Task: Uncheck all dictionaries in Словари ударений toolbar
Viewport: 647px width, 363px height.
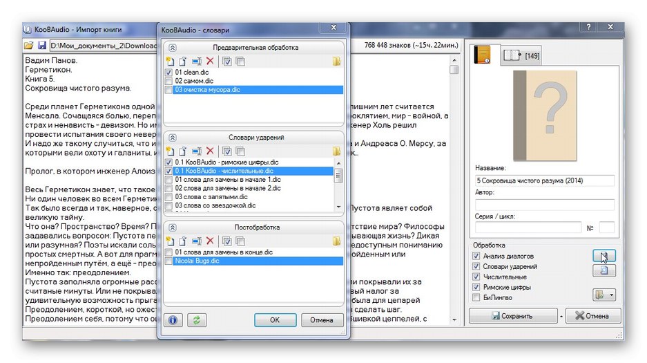Action: click(240, 151)
